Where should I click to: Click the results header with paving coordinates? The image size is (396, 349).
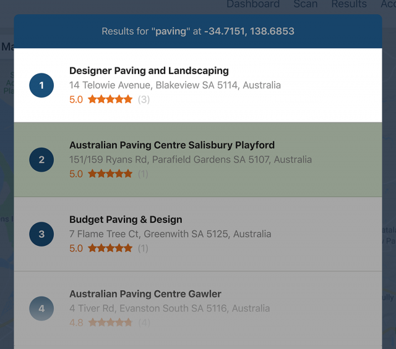pos(198,32)
